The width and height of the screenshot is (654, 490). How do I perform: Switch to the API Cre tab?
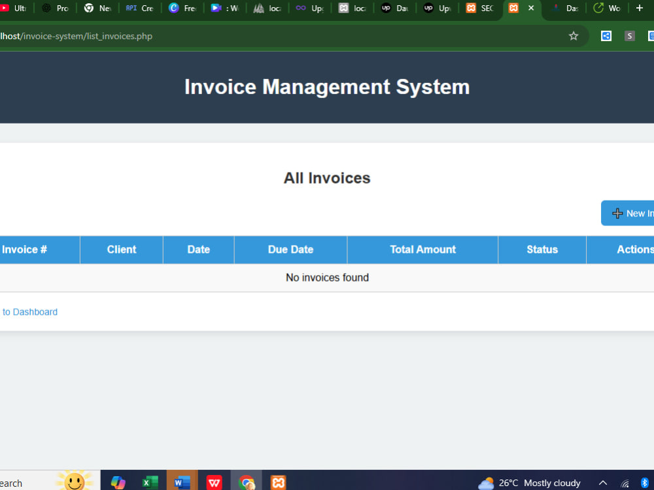pyautogui.click(x=140, y=8)
